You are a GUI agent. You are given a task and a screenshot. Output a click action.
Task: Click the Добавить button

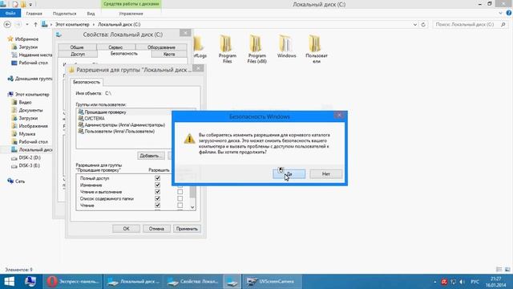(x=151, y=156)
